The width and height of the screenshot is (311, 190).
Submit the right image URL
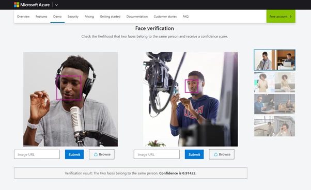coord(194,154)
